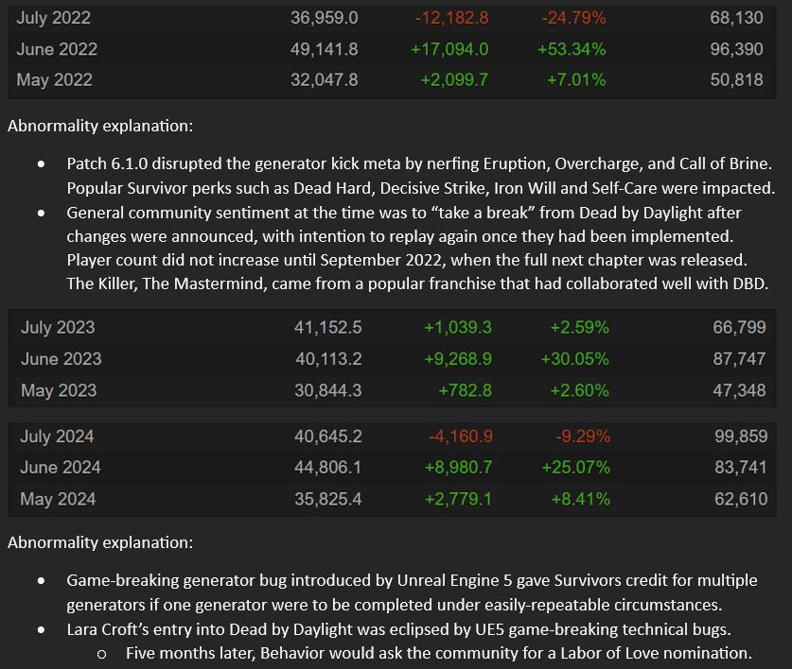
Task: Select the 'Labor of Love' phrase
Action: pyautogui.click(x=611, y=654)
